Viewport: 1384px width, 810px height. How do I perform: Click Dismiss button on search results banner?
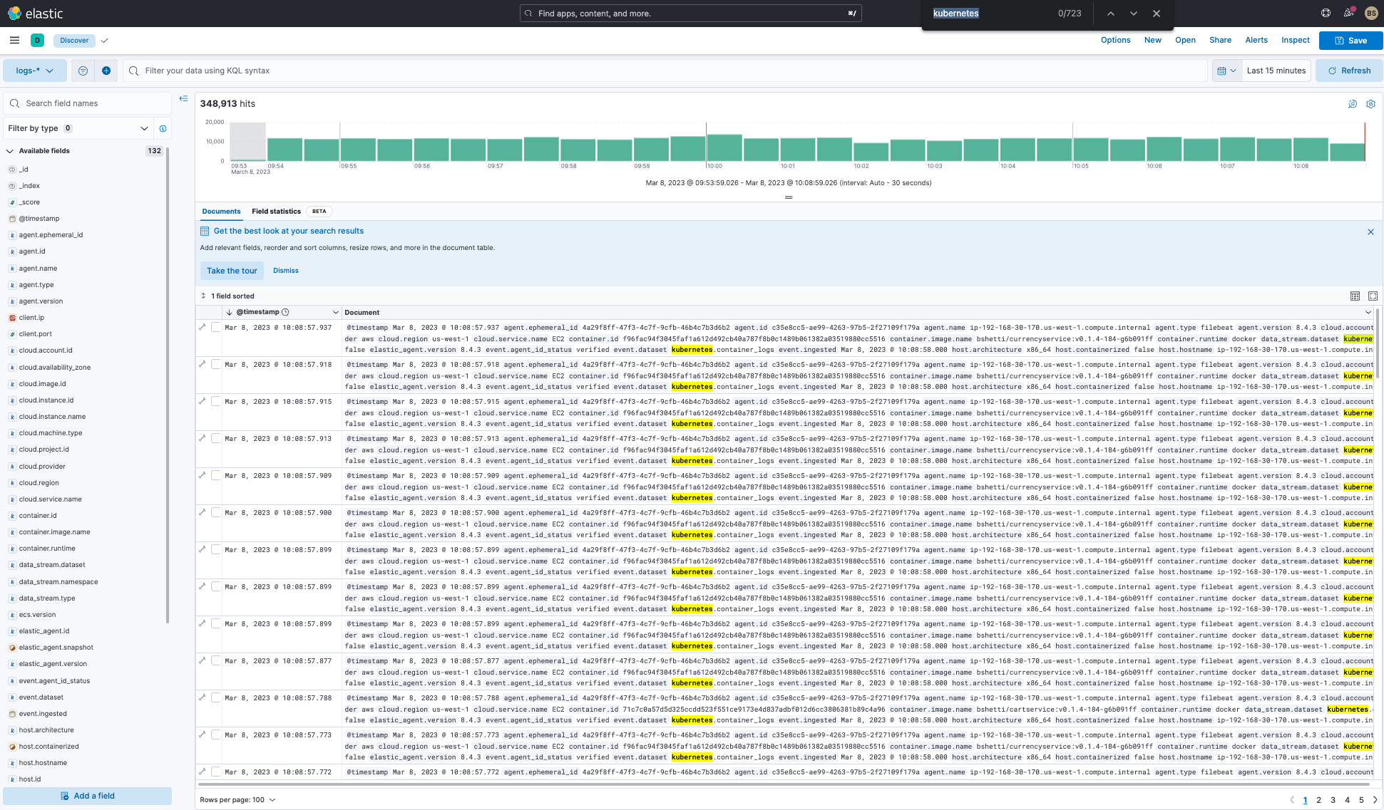(286, 271)
